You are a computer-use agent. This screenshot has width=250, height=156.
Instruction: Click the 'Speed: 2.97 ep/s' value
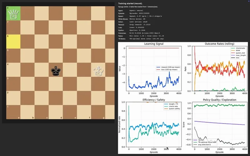pyautogui.click(x=146, y=16)
